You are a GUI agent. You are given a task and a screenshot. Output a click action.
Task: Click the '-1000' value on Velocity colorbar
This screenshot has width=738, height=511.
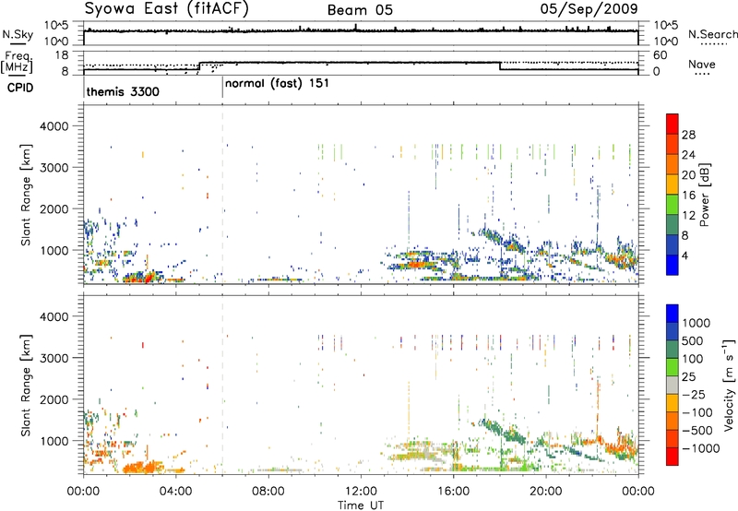pyautogui.click(x=701, y=448)
